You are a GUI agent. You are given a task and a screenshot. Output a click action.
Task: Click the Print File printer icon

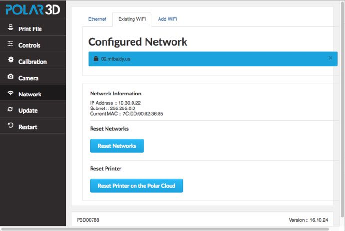click(x=10, y=28)
